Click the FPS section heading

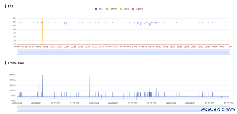tap(10, 6)
